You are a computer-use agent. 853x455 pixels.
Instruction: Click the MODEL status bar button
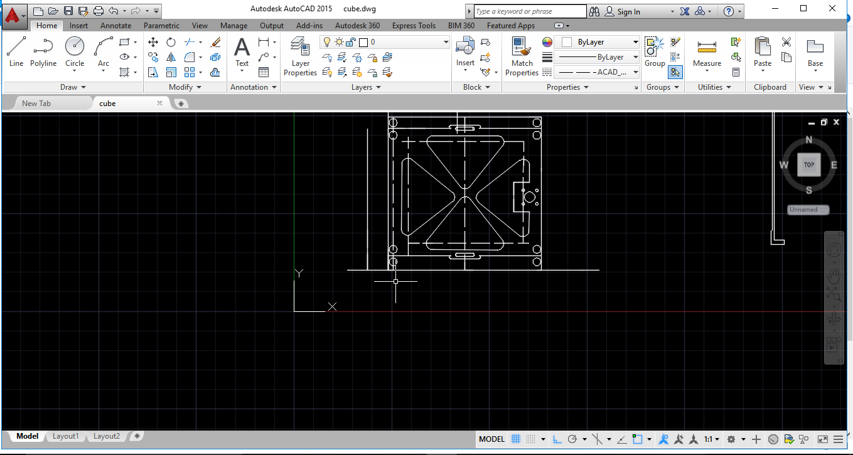491,439
